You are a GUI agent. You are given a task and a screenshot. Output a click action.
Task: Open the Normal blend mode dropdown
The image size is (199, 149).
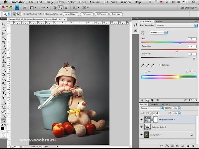pos(152,108)
